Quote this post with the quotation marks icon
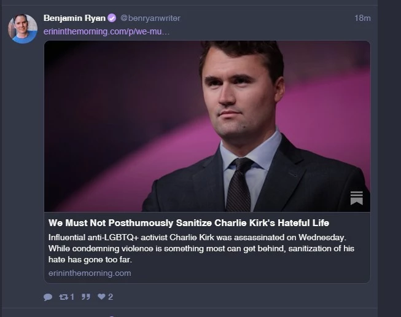The image size is (401, 317). (x=86, y=297)
